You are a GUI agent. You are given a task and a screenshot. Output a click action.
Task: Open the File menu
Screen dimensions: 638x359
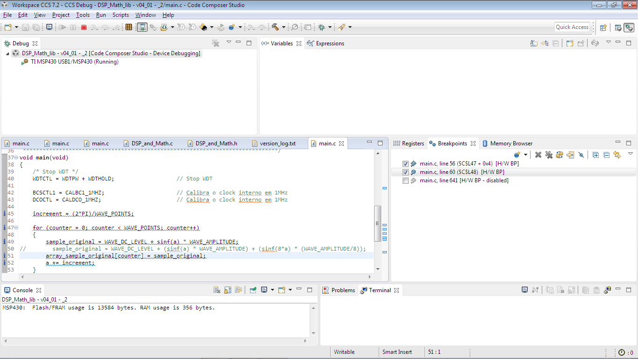point(7,15)
